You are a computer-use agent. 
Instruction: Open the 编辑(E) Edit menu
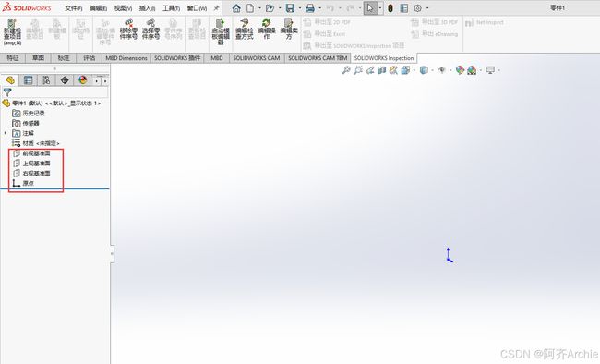point(98,8)
